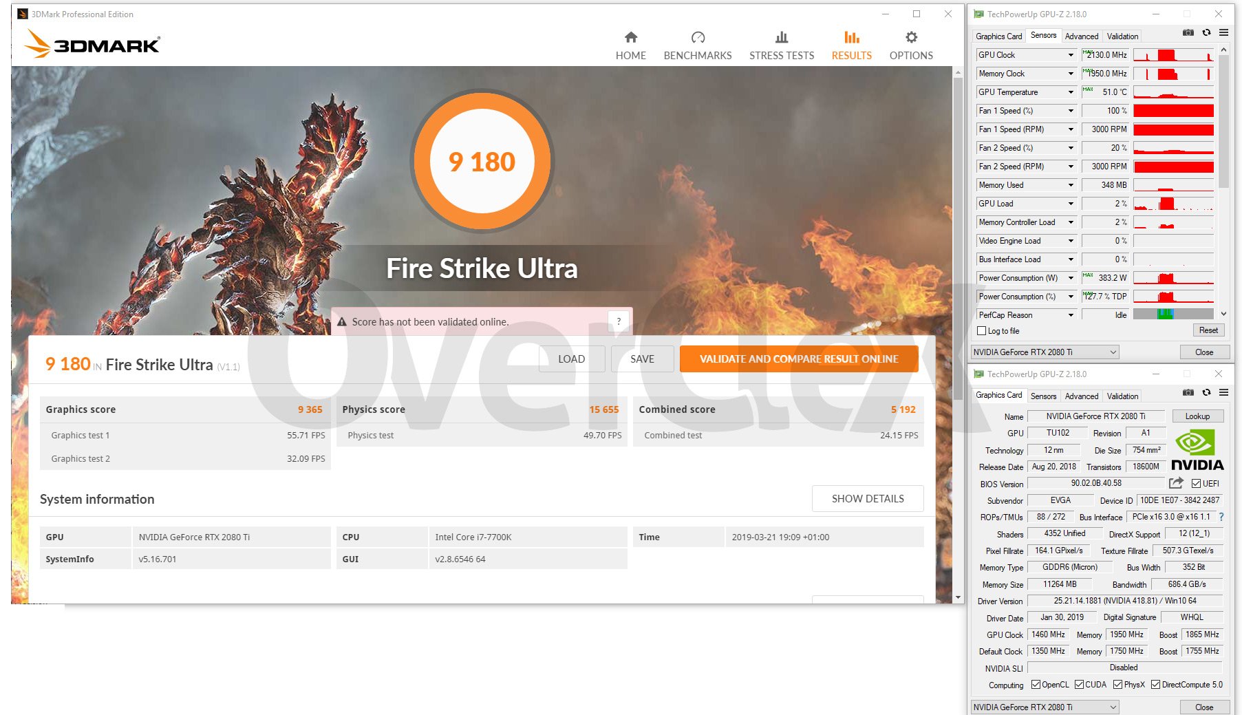Click the 3DMark logo
This screenshot has width=1242, height=715.
click(x=92, y=43)
